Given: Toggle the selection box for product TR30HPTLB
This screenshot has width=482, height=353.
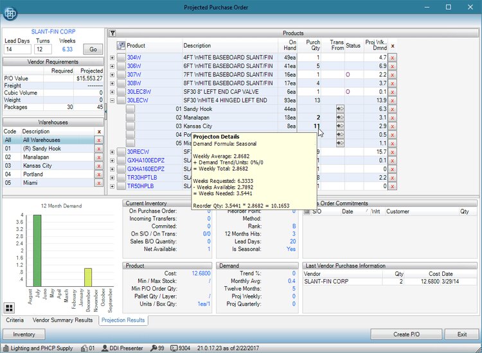Looking at the screenshot, I should point(121,178).
